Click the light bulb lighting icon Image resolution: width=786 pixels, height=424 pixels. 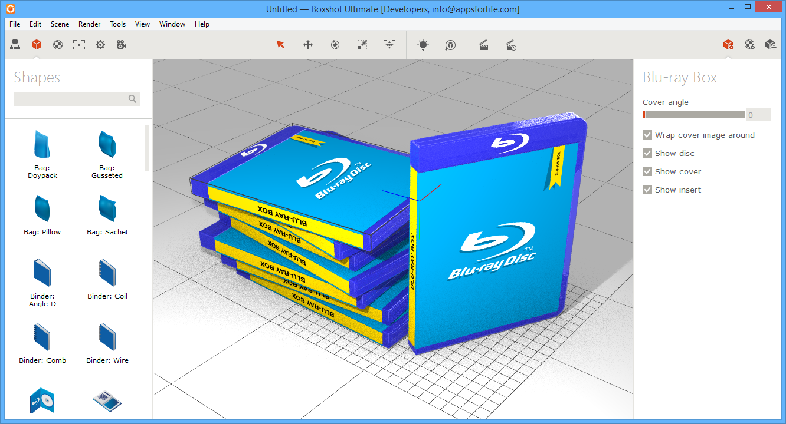(x=423, y=45)
